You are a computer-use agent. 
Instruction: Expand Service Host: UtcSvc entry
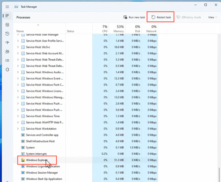18,47
